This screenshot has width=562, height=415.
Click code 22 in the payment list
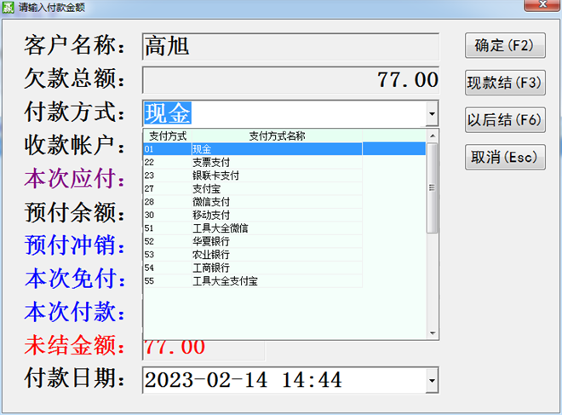click(x=149, y=162)
